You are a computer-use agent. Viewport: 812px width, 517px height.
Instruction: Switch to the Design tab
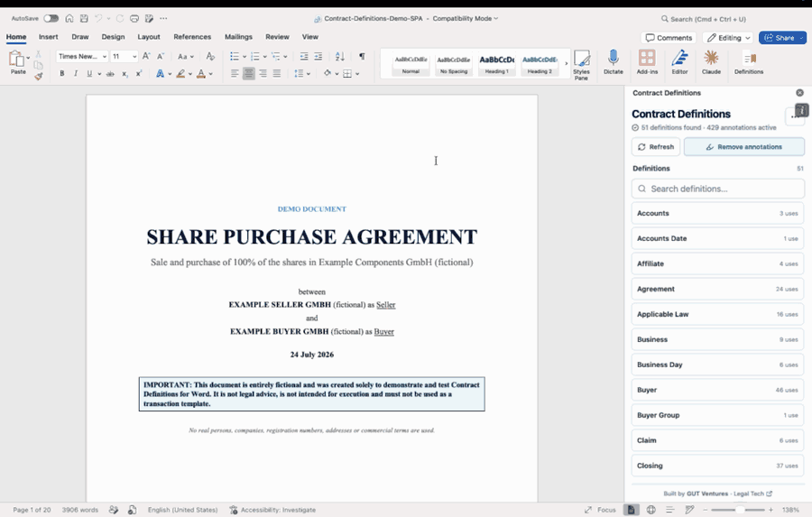[x=113, y=37]
